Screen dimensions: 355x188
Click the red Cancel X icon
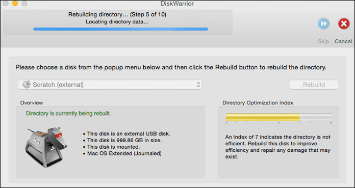tap(344, 24)
